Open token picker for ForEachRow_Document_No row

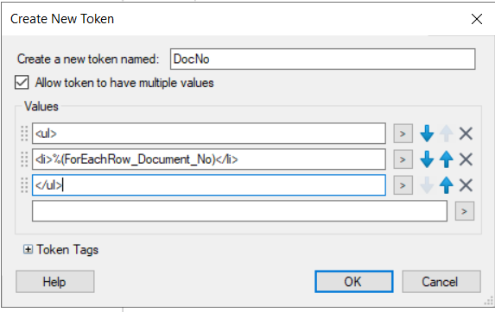pyautogui.click(x=403, y=159)
